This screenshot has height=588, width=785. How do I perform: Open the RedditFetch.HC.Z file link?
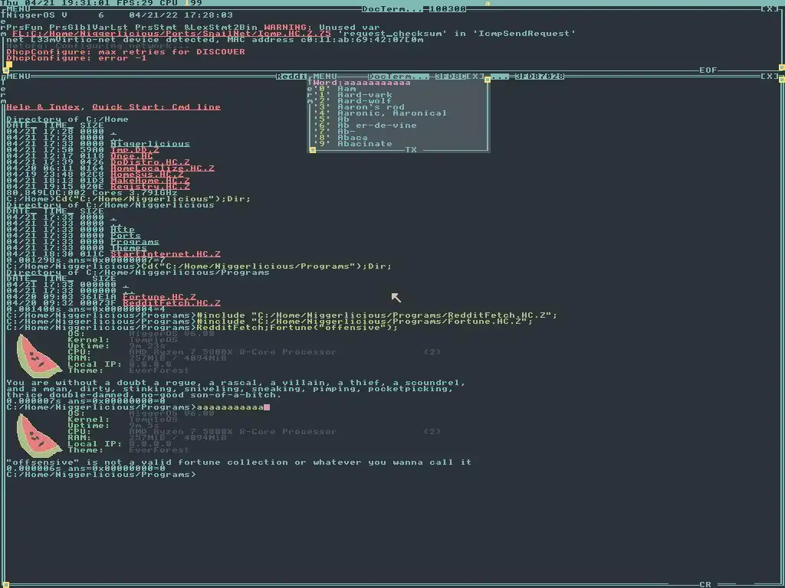(x=172, y=303)
